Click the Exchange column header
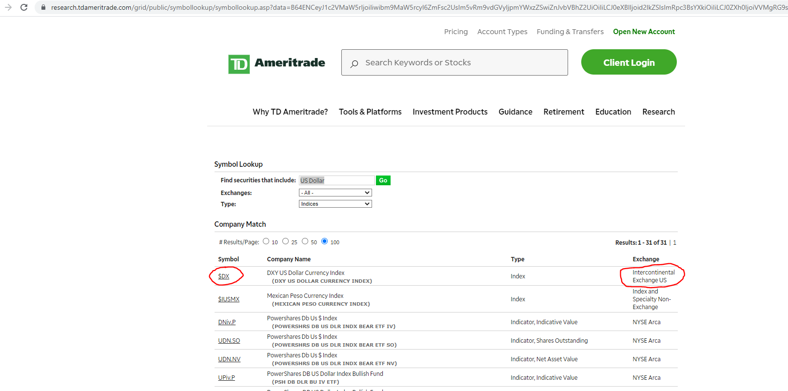 tap(646, 259)
